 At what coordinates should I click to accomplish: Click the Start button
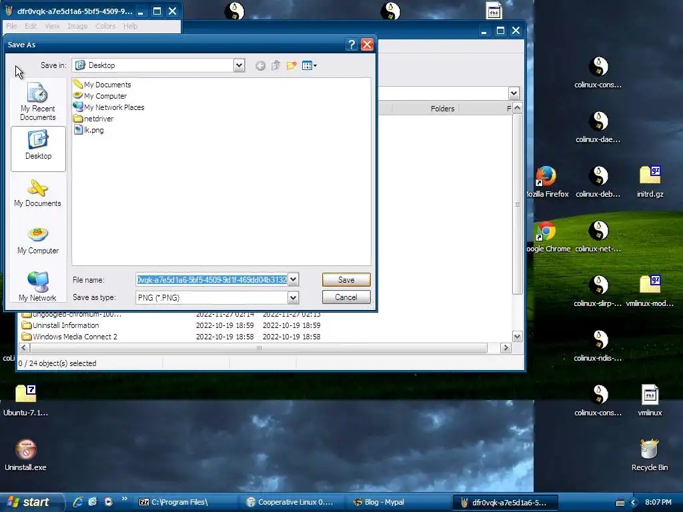(x=31, y=502)
